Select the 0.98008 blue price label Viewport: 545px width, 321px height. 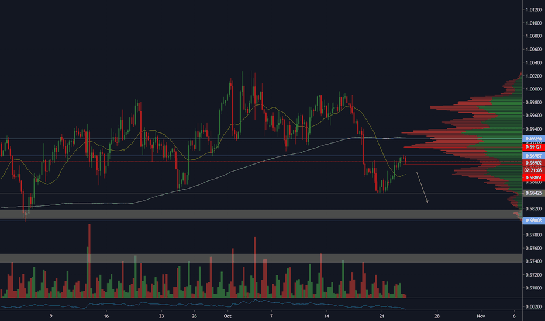pyautogui.click(x=533, y=221)
